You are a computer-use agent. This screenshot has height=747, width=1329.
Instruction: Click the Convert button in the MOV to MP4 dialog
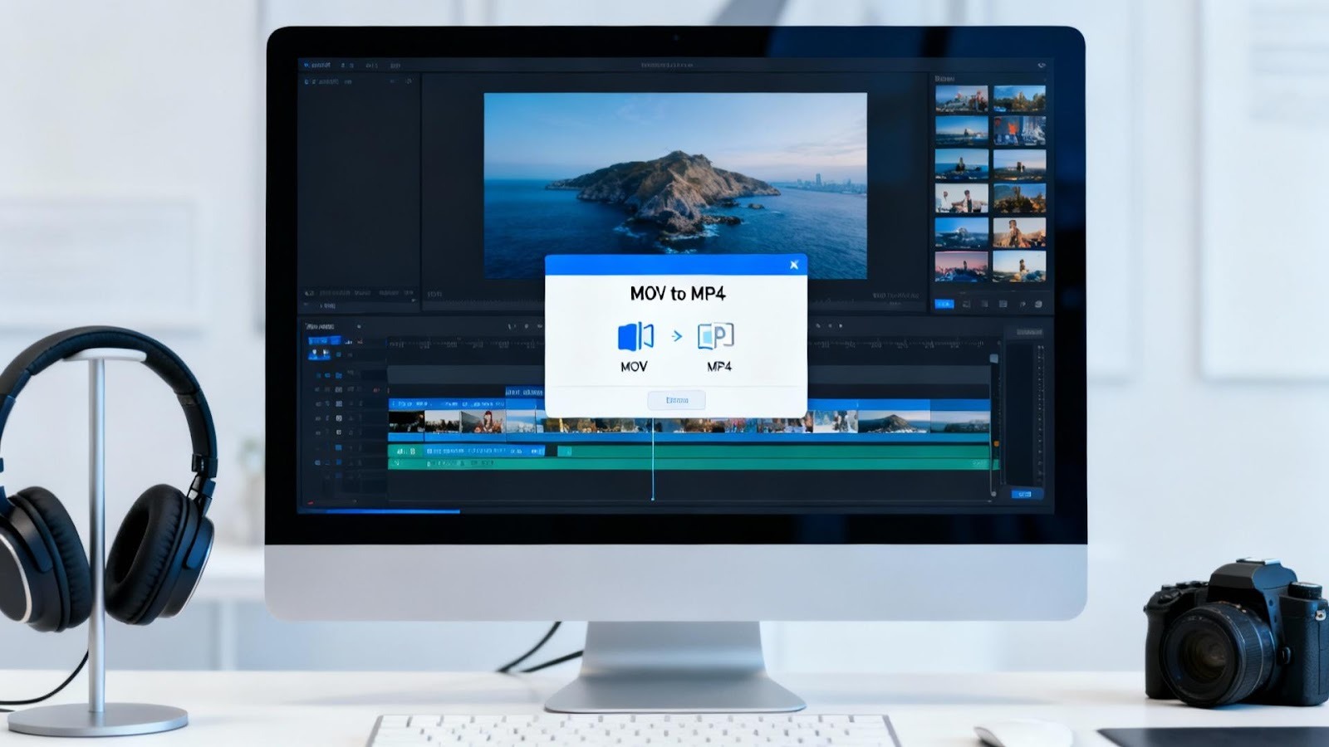pyautogui.click(x=676, y=401)
